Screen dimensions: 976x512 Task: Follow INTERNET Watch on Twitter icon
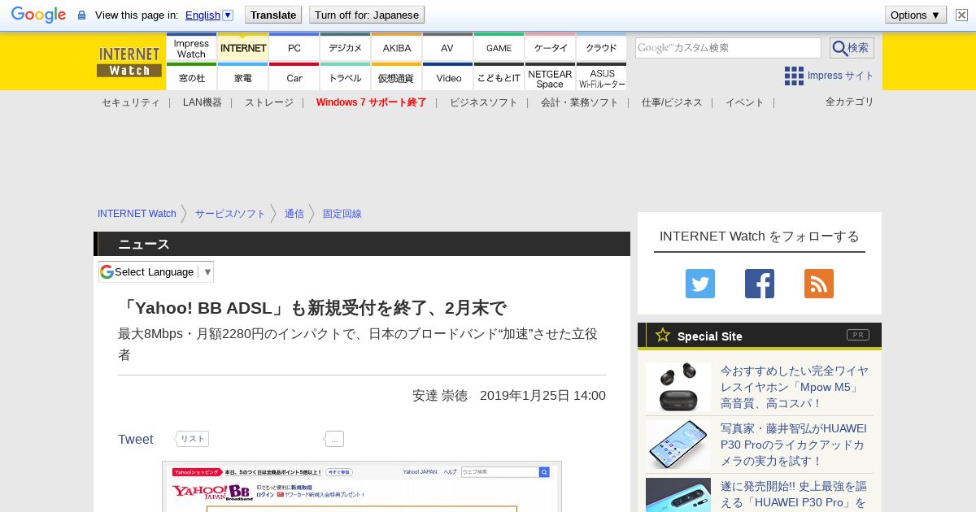pyautogui.click(x=700, y=284)
